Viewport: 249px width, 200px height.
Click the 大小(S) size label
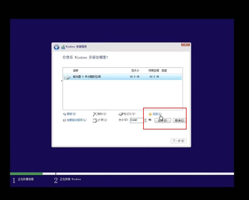(x=124, y=120)
